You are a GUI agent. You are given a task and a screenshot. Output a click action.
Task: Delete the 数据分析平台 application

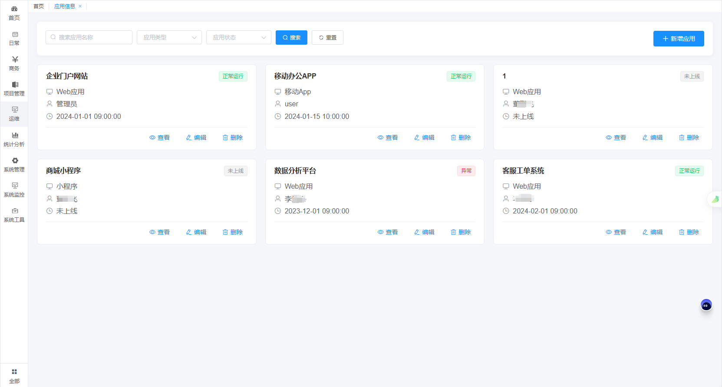coord(461,232)
